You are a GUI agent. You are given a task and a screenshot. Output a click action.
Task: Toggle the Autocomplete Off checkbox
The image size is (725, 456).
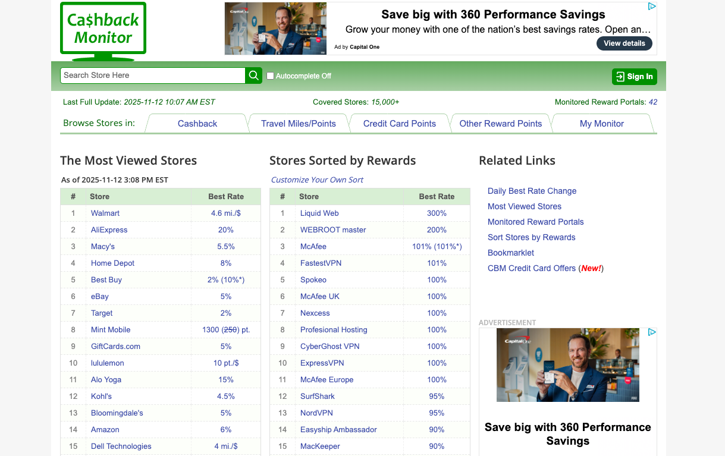tap(270, 76)
